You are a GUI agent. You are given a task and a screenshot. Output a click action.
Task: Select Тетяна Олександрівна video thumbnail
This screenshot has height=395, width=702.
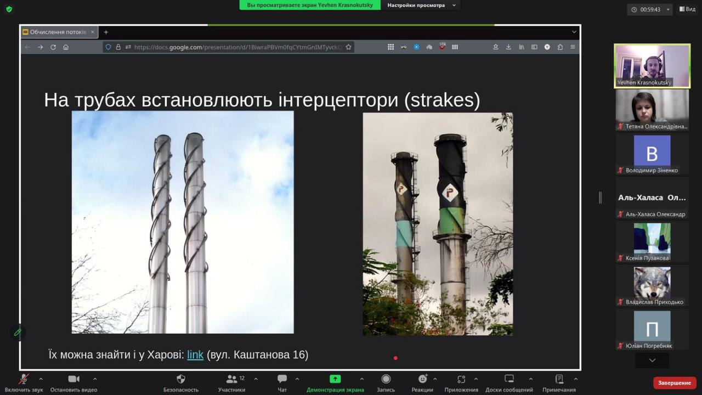652,110
